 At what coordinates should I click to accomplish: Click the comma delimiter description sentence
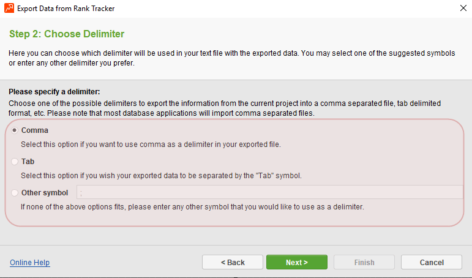coord(151,145)
